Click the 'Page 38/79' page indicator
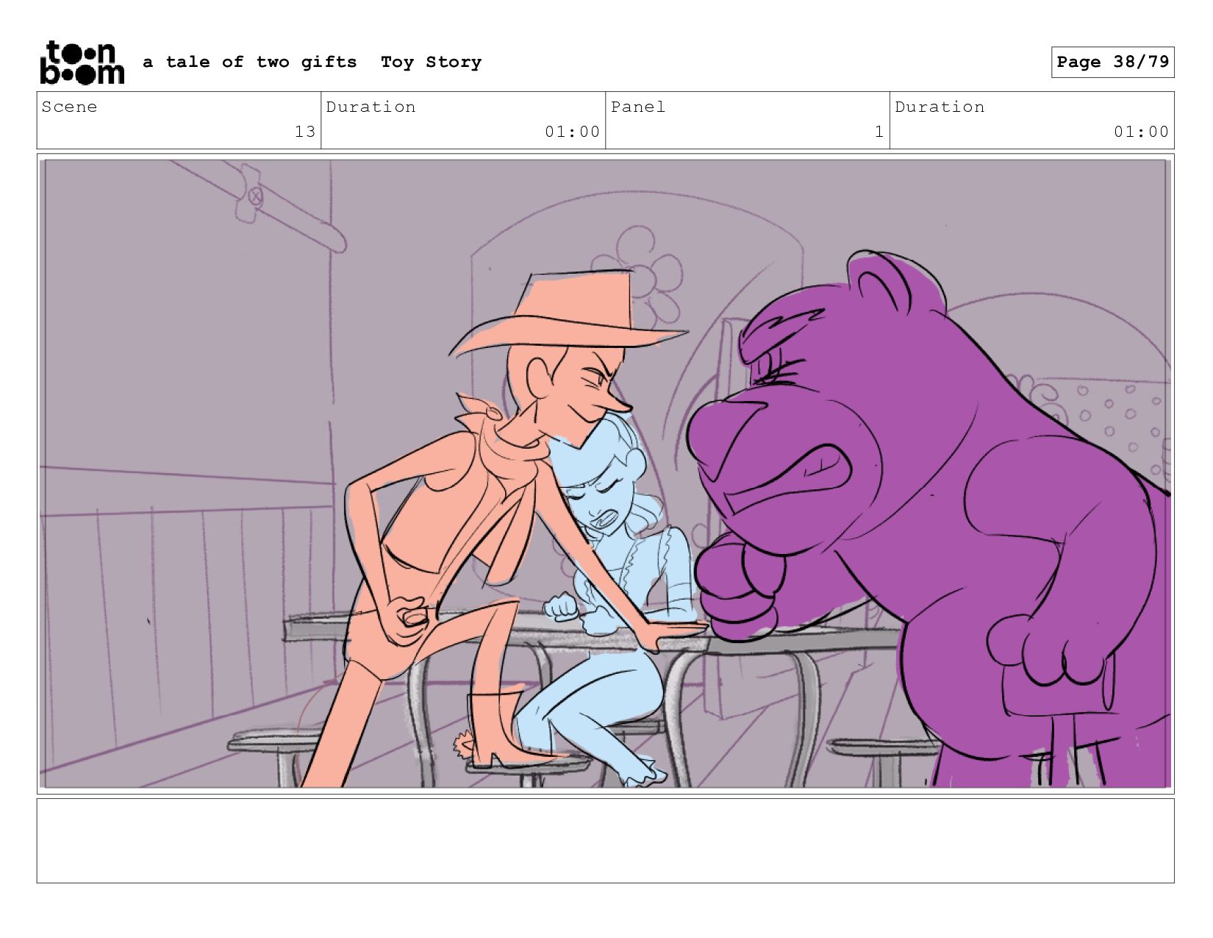 1112,62
